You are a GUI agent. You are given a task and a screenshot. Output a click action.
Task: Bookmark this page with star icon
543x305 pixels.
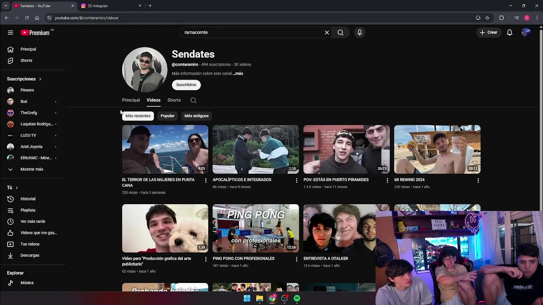tap(487, 18)
